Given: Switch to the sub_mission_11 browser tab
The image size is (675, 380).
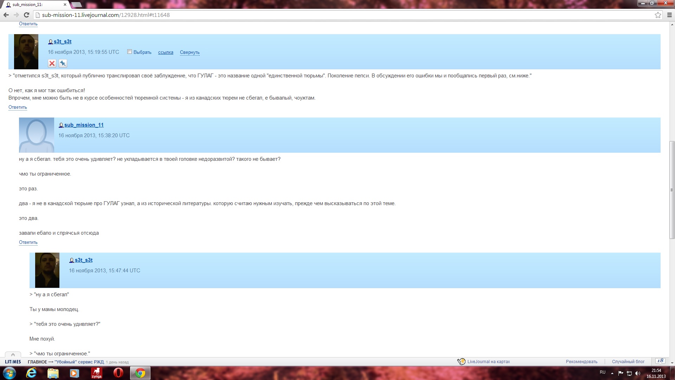Looking at the screenshot, I should coord(35,5).
